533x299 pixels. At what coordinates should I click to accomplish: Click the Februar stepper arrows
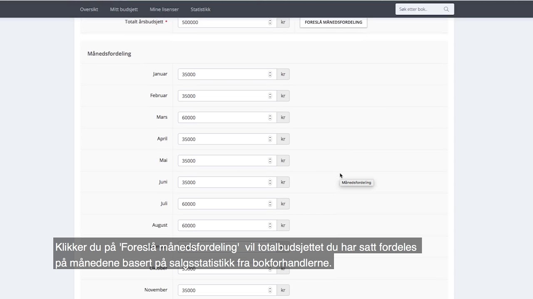click(270, 96)
